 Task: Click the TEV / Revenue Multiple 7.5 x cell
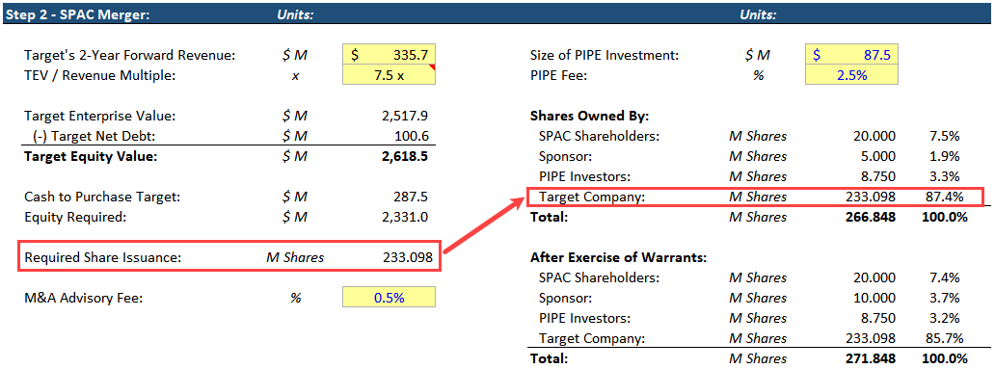point(389,75)
